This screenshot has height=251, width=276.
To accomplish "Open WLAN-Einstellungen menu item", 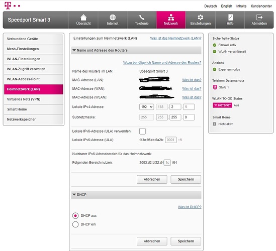I will point(34,59).
